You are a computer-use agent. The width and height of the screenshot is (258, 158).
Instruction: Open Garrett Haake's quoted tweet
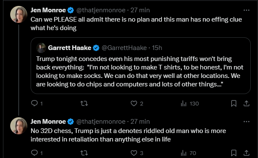(x=141, y=66)
